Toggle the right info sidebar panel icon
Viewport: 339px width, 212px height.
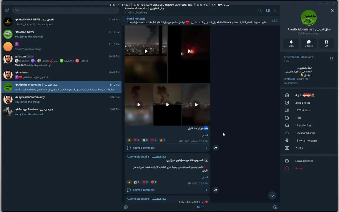[268, 10]
